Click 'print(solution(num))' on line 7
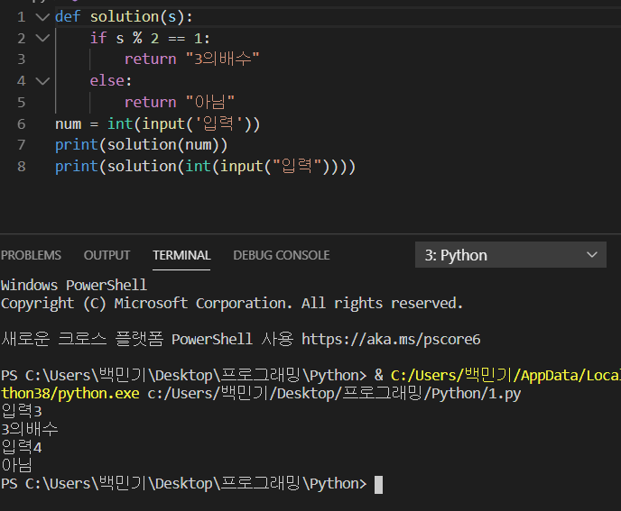This screenshot has width=621, height=511. pos(142,145)
